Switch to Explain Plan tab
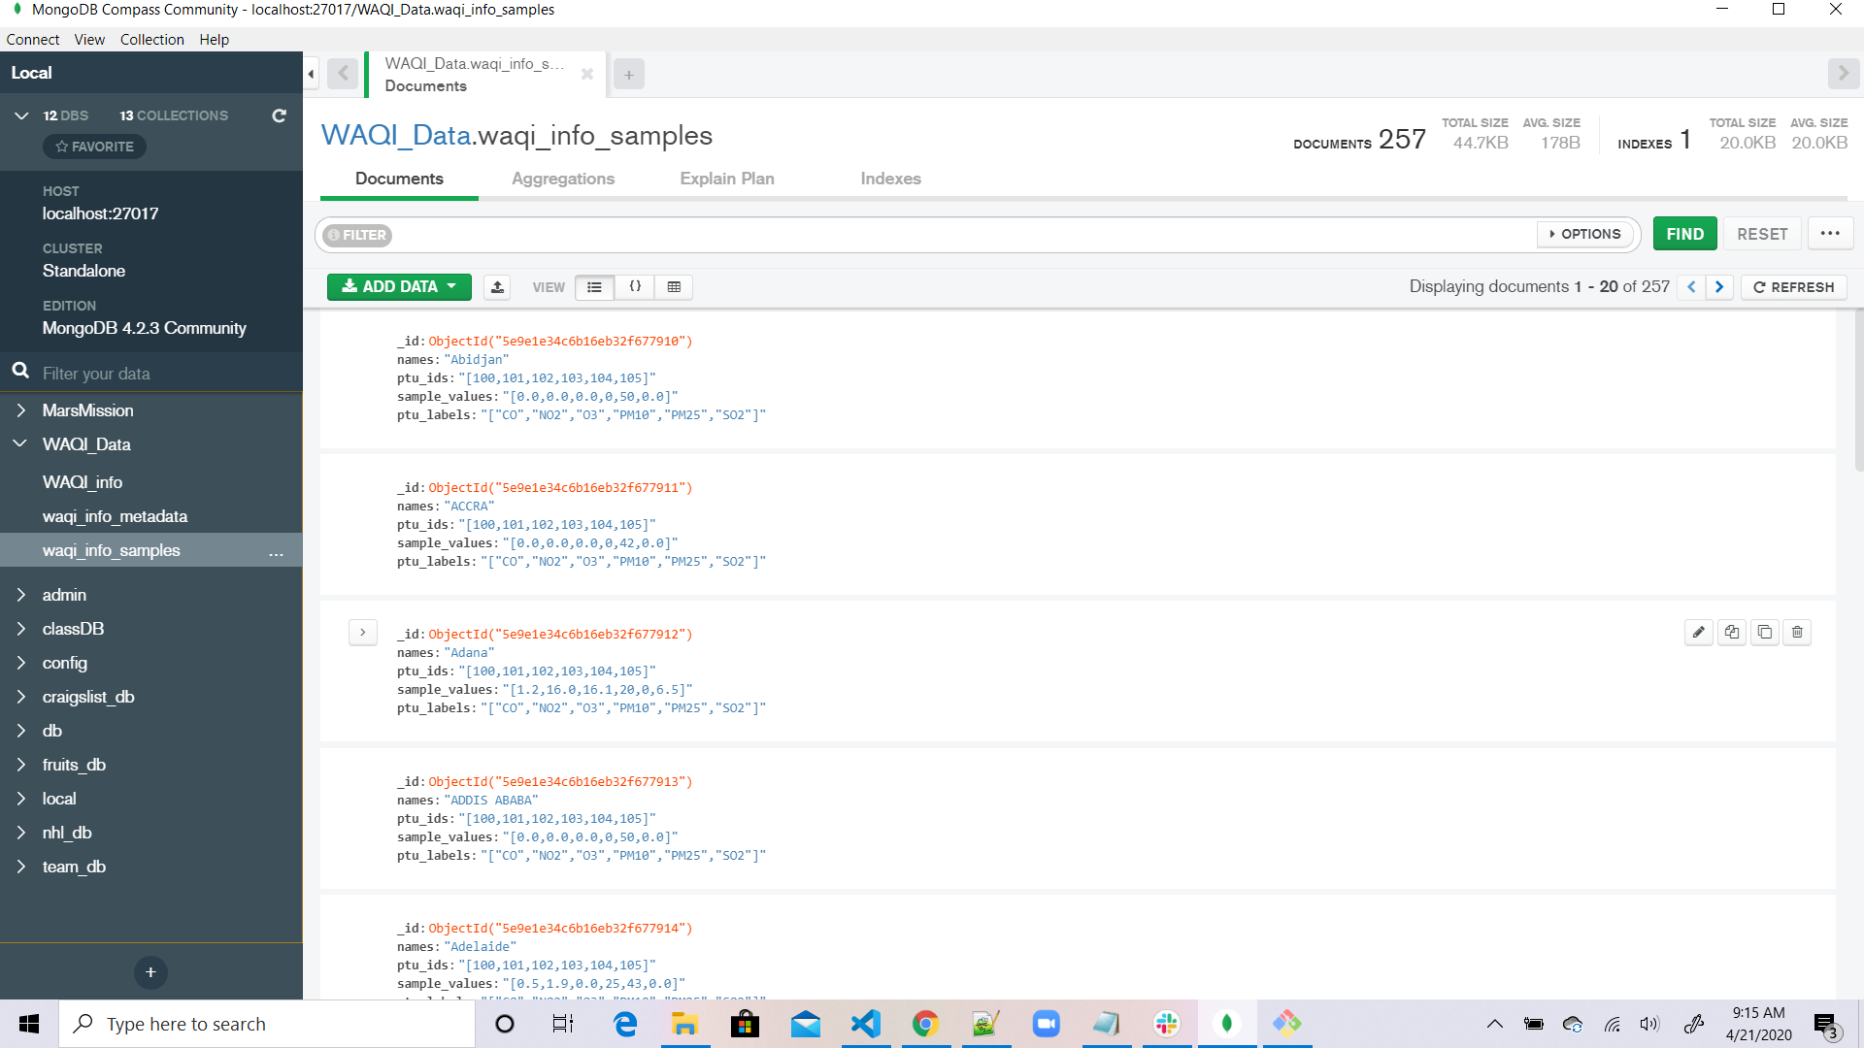1864x1048 pixels. point(727,179)
